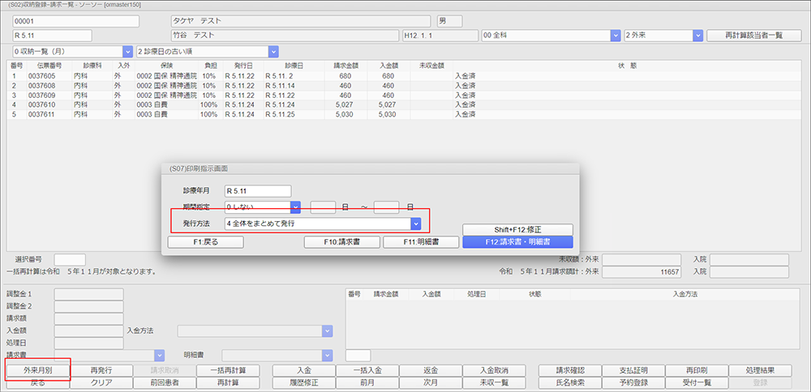Click the F12:請求書・明細書 button

pyautogui.click(x=517, y=241)
